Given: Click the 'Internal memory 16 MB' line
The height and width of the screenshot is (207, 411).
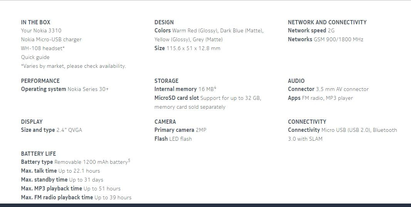Looking at the screenshot, I should (x=185, y=89).
